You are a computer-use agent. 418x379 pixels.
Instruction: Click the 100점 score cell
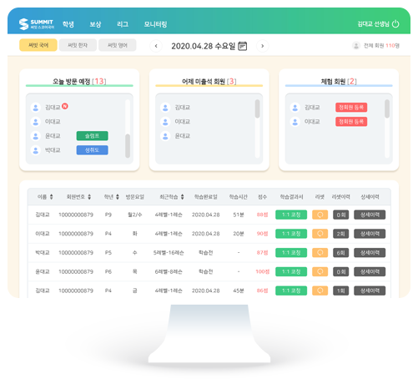coord(263,271)
